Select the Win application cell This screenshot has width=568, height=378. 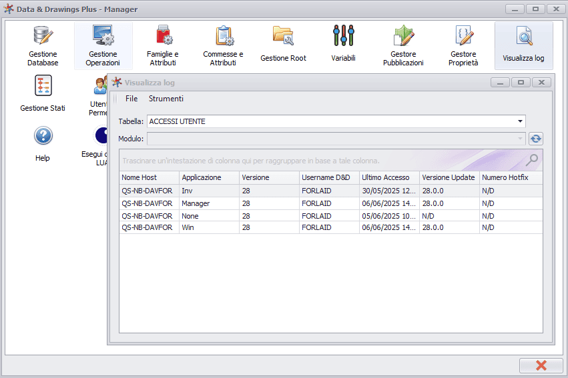(x=210, y=227)
